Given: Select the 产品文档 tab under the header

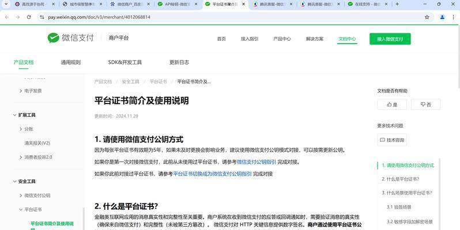Looking at the screenshot, I should click(x=24, y=62).
